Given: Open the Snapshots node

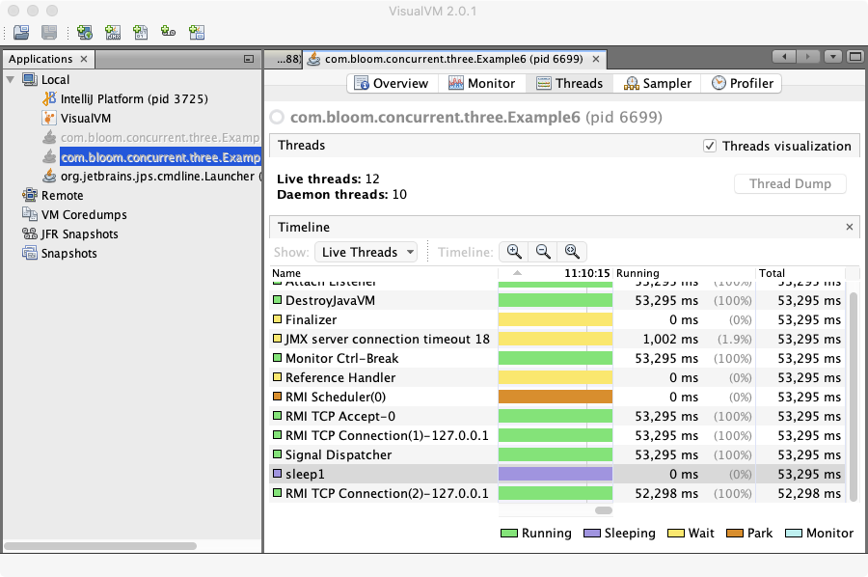Looking at the screenshot, I should (x=68, y=254).
